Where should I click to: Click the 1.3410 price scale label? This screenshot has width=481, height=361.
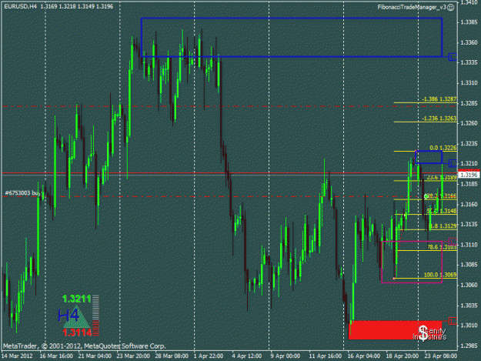[x=469, y=2]
